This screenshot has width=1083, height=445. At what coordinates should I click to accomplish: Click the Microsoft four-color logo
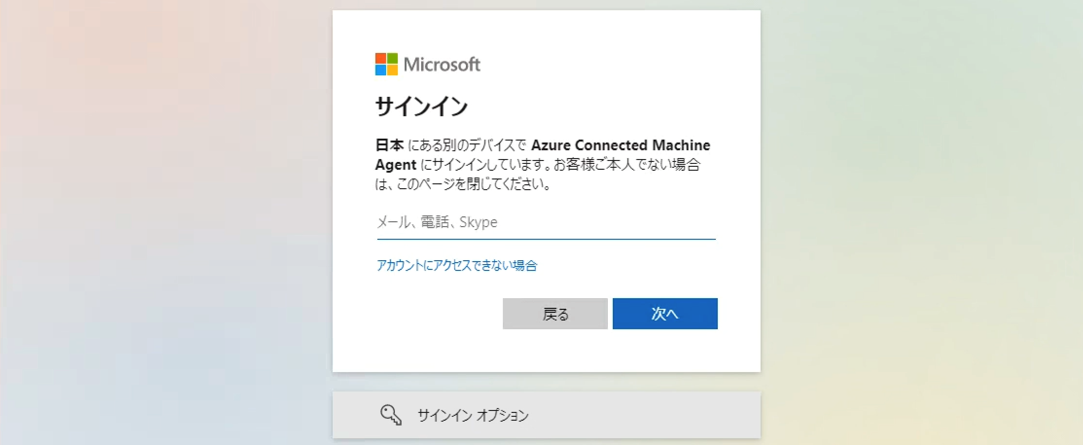386,64
